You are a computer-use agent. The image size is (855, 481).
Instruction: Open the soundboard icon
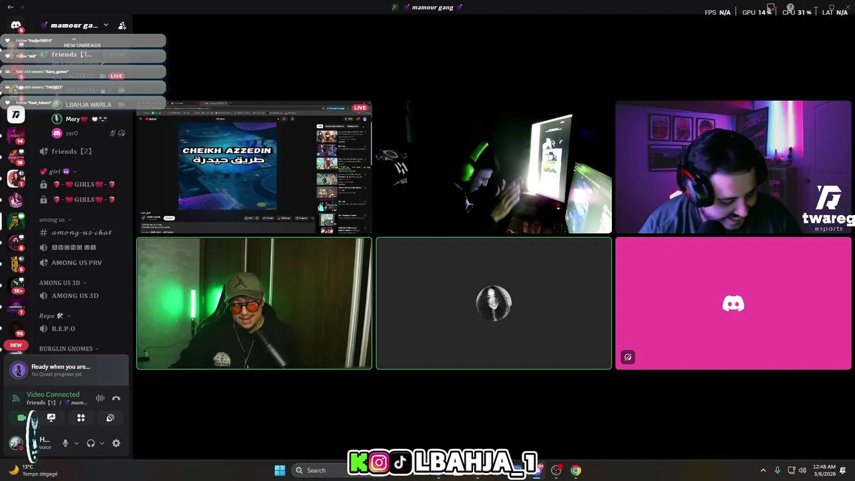(x=110, y=418)
